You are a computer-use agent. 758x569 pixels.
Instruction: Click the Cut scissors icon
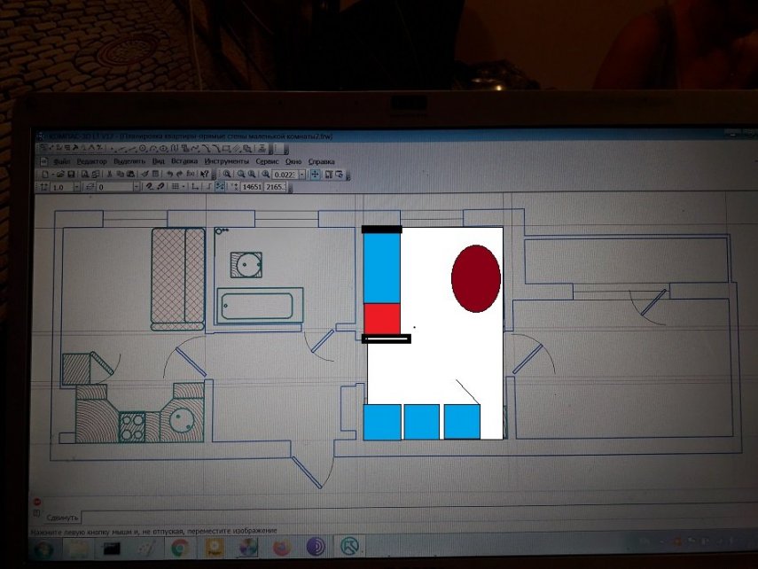pyautogui.click(x=109, y=175)
